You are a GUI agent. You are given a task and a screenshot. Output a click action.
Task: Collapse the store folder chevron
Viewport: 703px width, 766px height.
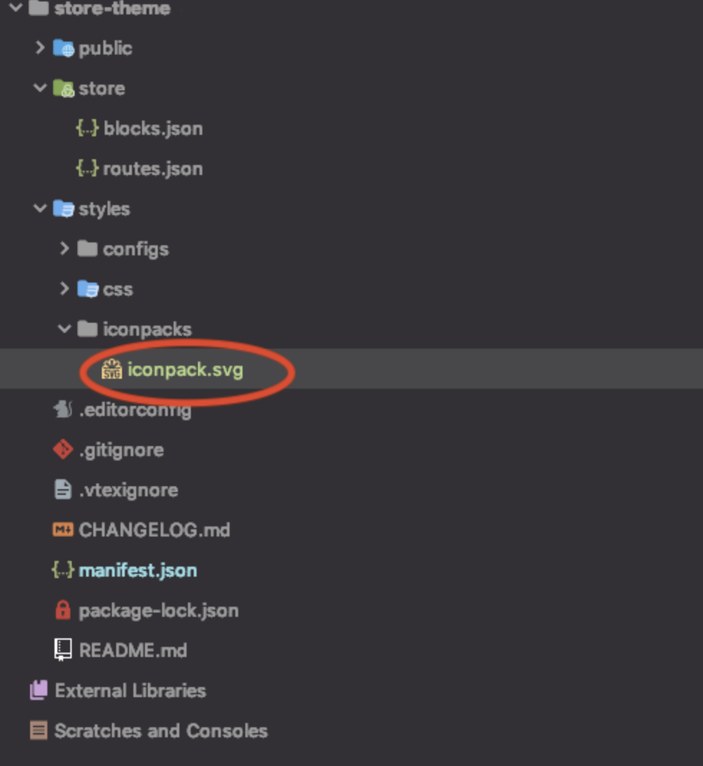pos(39,88)
